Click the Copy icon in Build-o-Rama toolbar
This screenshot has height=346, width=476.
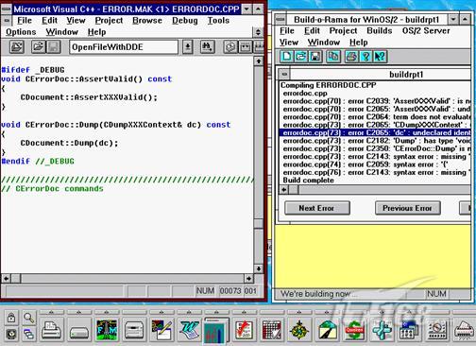pyautogui.click(x=333, y=57)
